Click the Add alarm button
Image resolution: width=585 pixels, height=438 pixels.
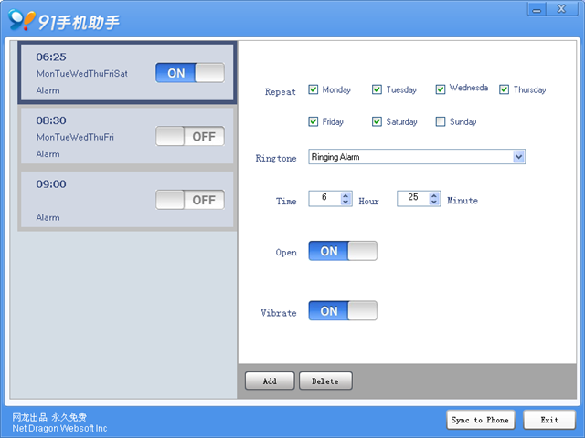(x=270, y=381)
